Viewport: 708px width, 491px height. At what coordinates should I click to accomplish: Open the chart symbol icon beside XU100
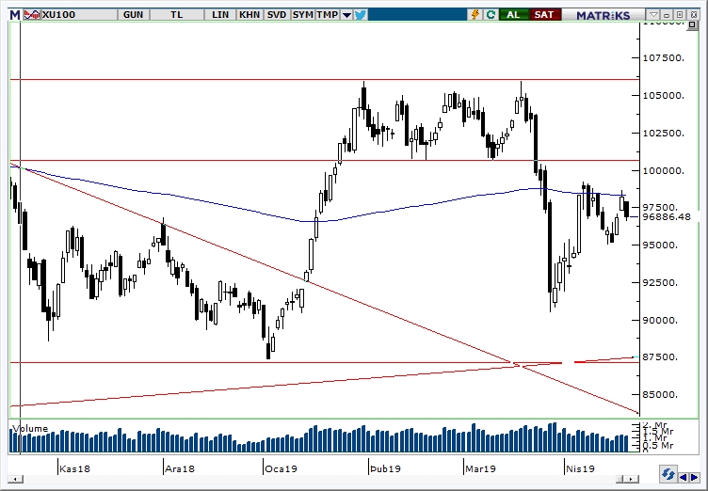coord(32,14)
